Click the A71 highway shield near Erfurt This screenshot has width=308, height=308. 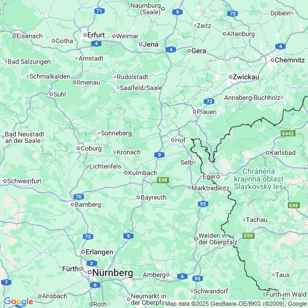click(x=99, y=11)
